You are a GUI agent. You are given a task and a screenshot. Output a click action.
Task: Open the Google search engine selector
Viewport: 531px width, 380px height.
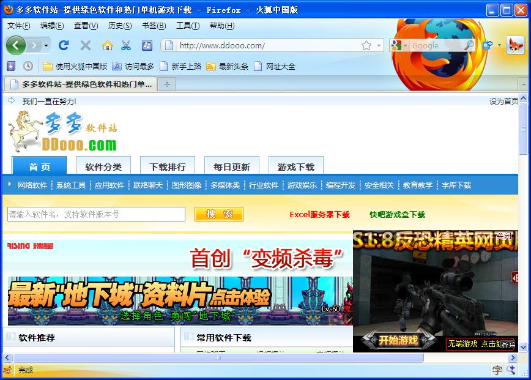[x=399, y=45]
